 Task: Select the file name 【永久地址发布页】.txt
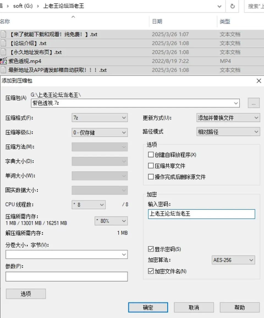pyautogui.click(x=35, y=52)
